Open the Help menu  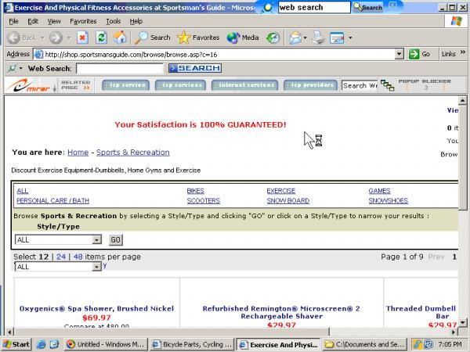pyautogui.click(x=136, y=21)
